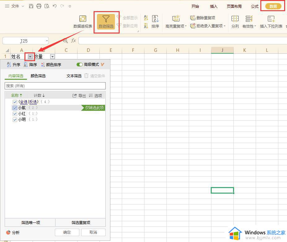Click the green 仅筛选此项 tag
The height and width of the screenshot is (242, 287).
93,108
